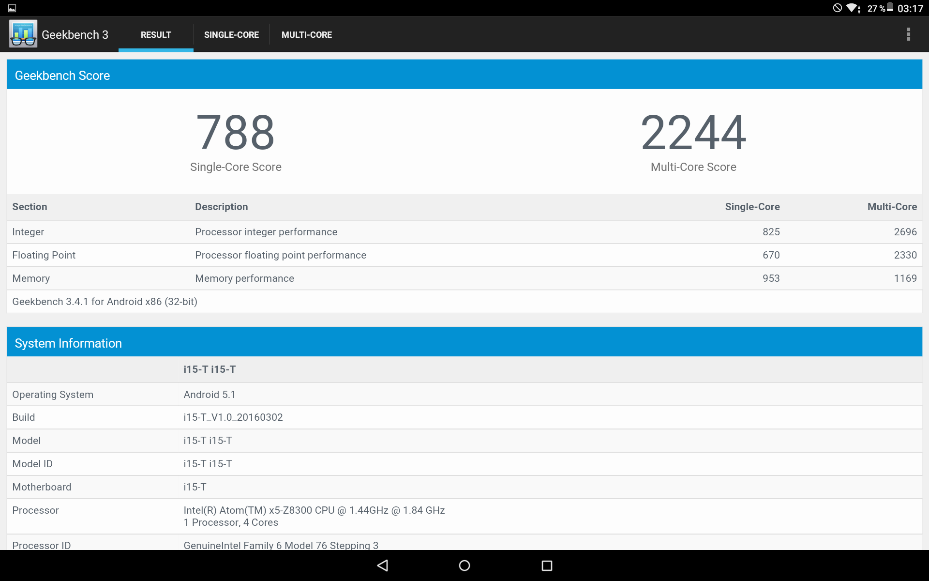This screenshot has width=929, height=581.
Task: Tap the 'Android 5.1' value
Action: point(210,395)
